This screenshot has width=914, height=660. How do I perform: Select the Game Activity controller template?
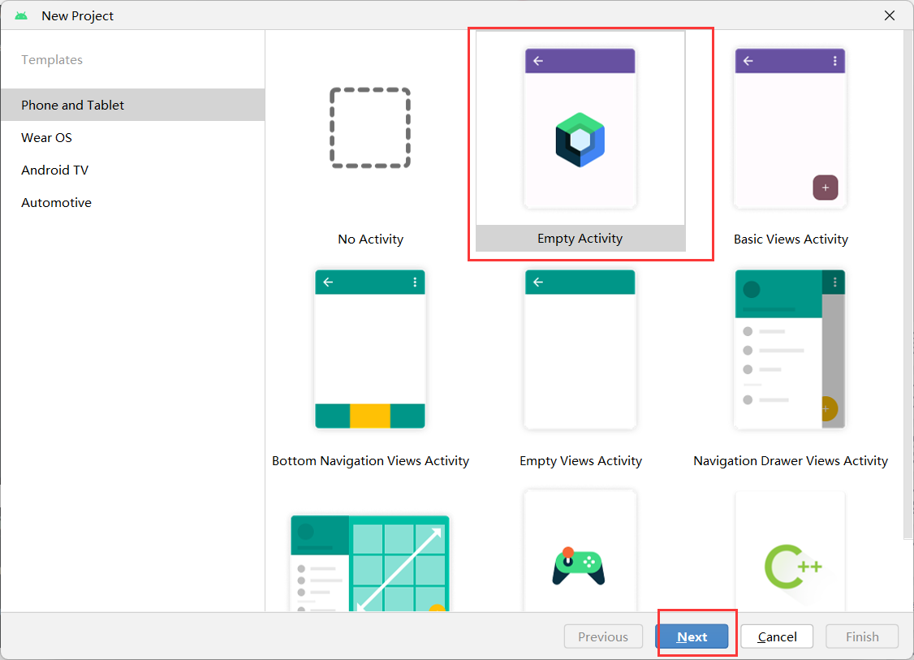[x=580, y=551]
